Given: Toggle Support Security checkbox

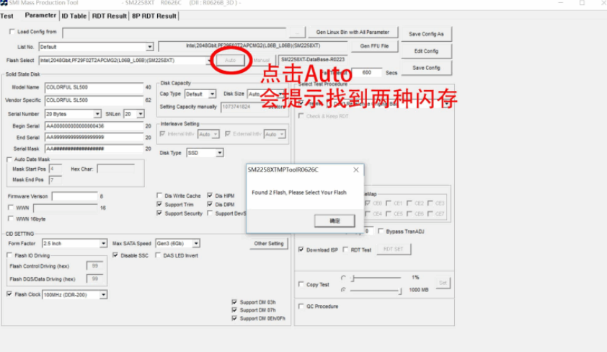Looking at the screenshot, I should (159, 214).
